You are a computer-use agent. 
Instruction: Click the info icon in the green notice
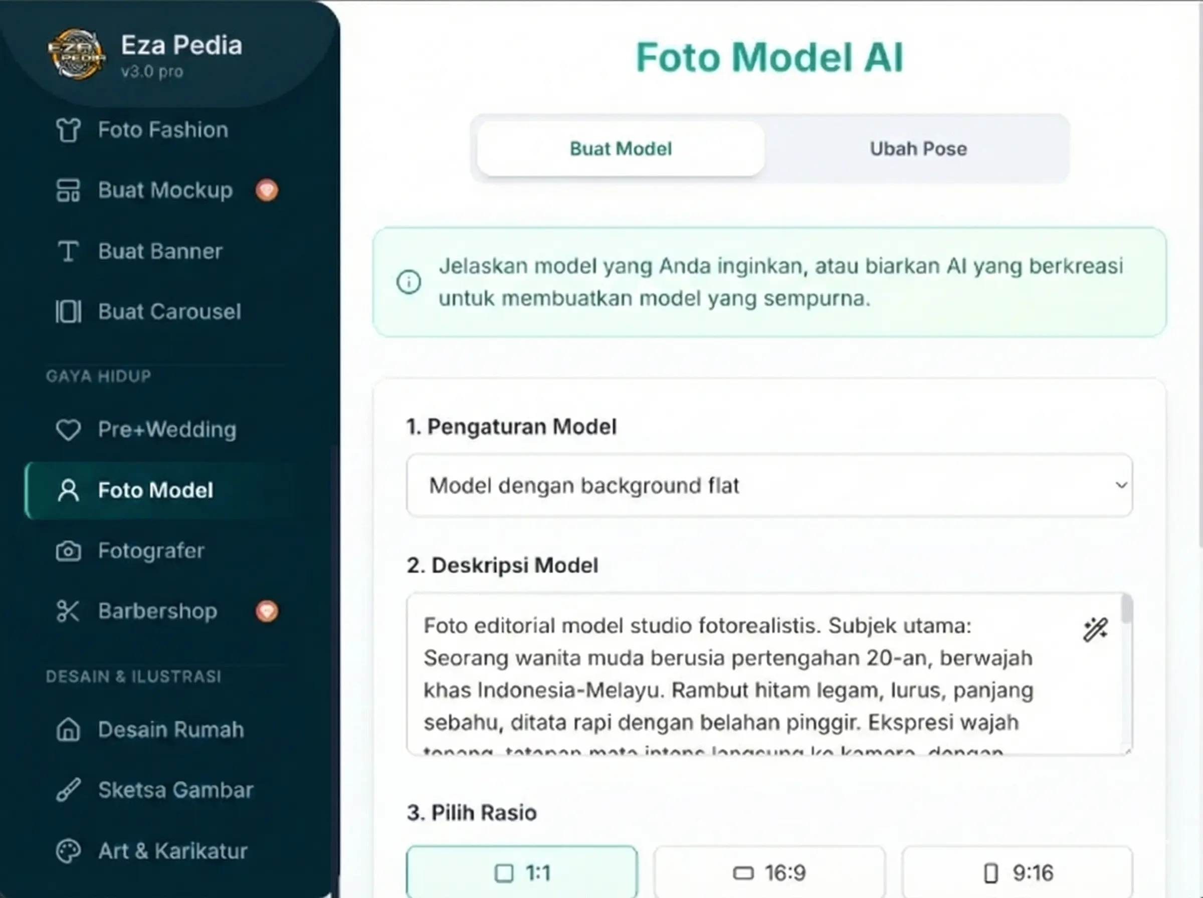(409, 282)
